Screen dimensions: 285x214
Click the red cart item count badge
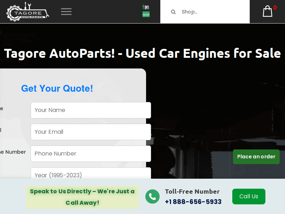pos(274,7)
